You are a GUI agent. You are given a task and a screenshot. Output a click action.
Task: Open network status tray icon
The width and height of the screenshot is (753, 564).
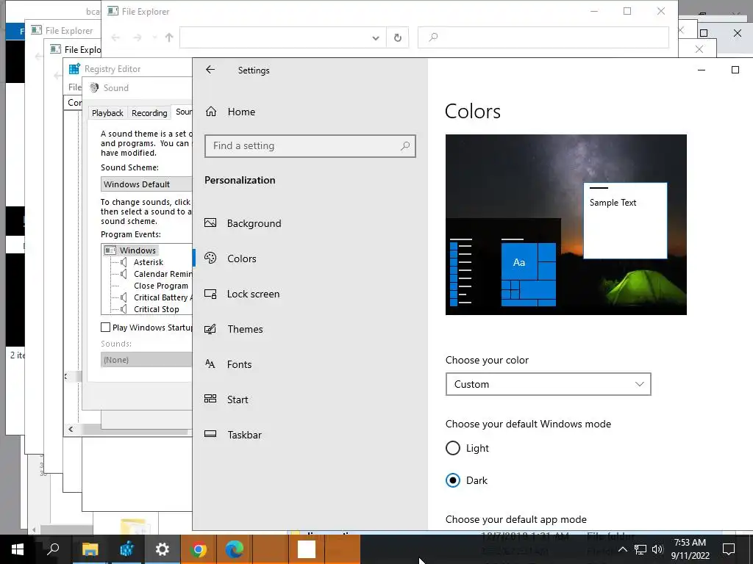pos(640,549)
